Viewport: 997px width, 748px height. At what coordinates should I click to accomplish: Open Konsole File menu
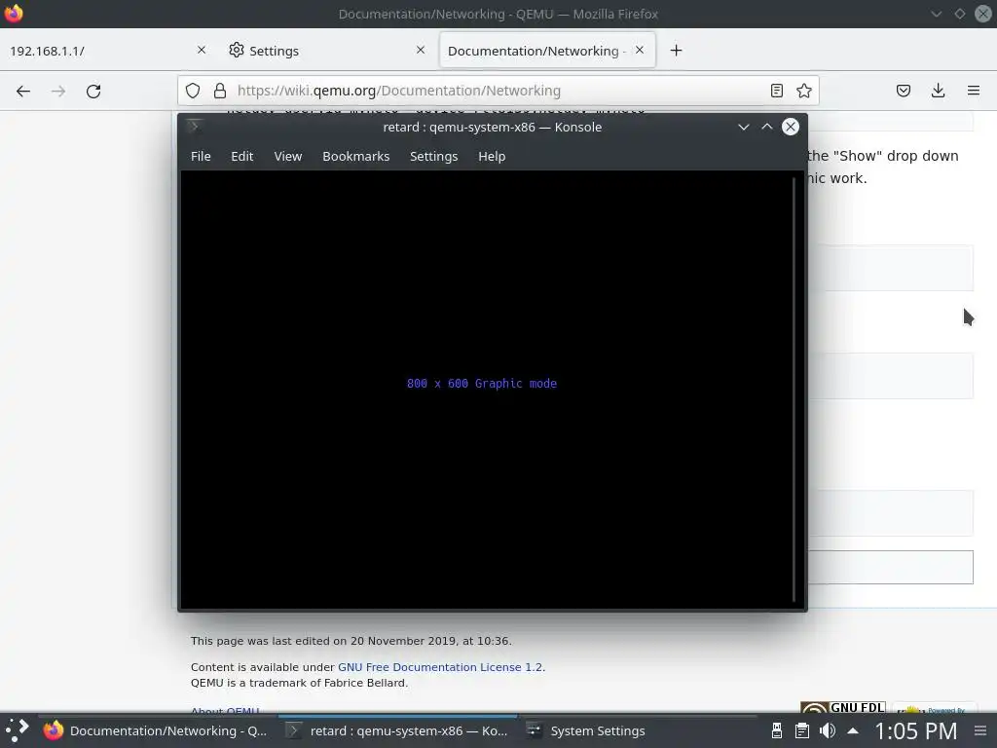(201, 157)
